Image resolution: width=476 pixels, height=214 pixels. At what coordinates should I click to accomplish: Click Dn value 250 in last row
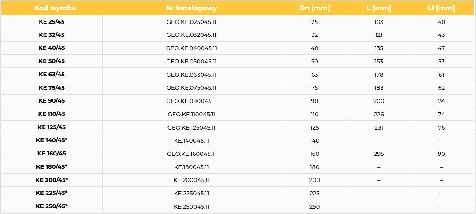314,207
